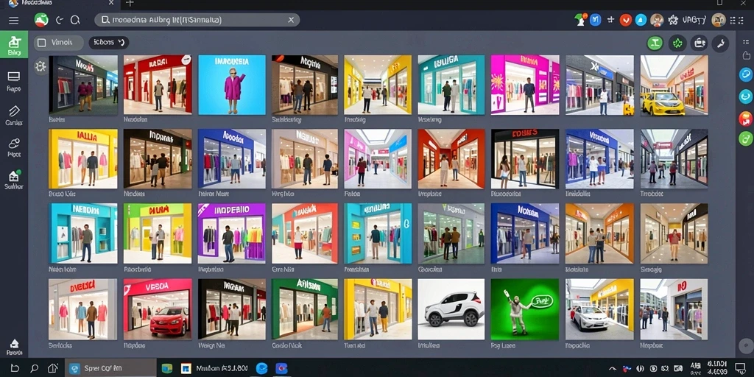Tick the checkbox in the top-left filter pill
Viewport: 754px width, 377px height.
(42, 43)
